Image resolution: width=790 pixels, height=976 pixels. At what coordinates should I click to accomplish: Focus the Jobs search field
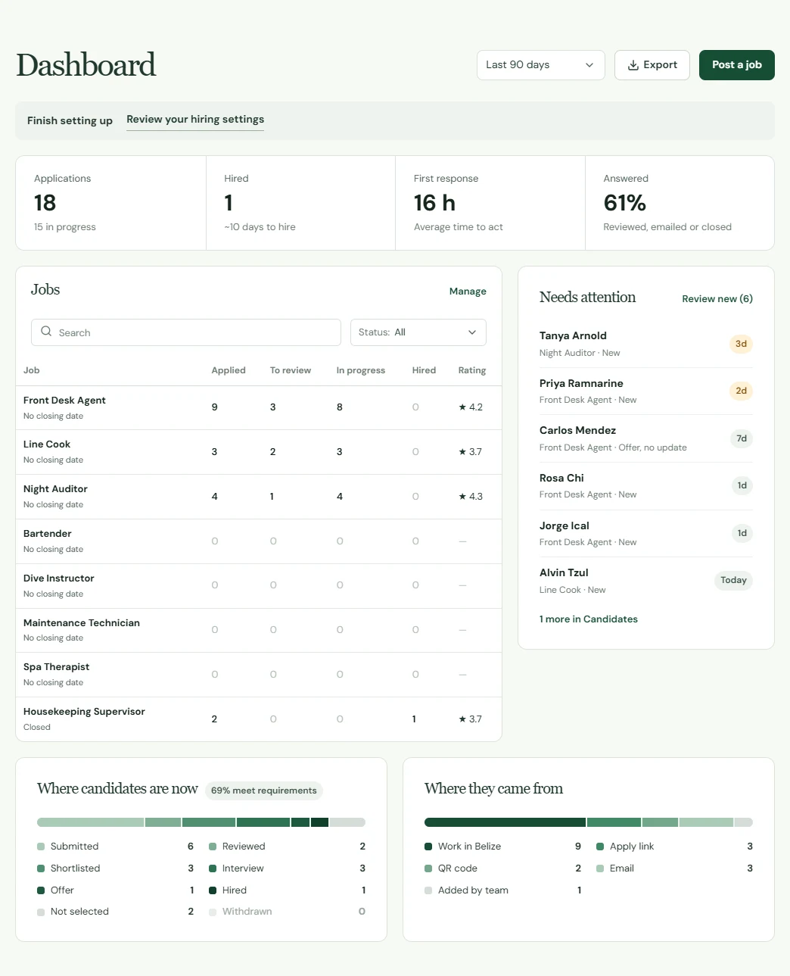click(186, 332)
